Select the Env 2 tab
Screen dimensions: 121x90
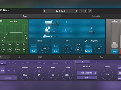coord(81,57)
